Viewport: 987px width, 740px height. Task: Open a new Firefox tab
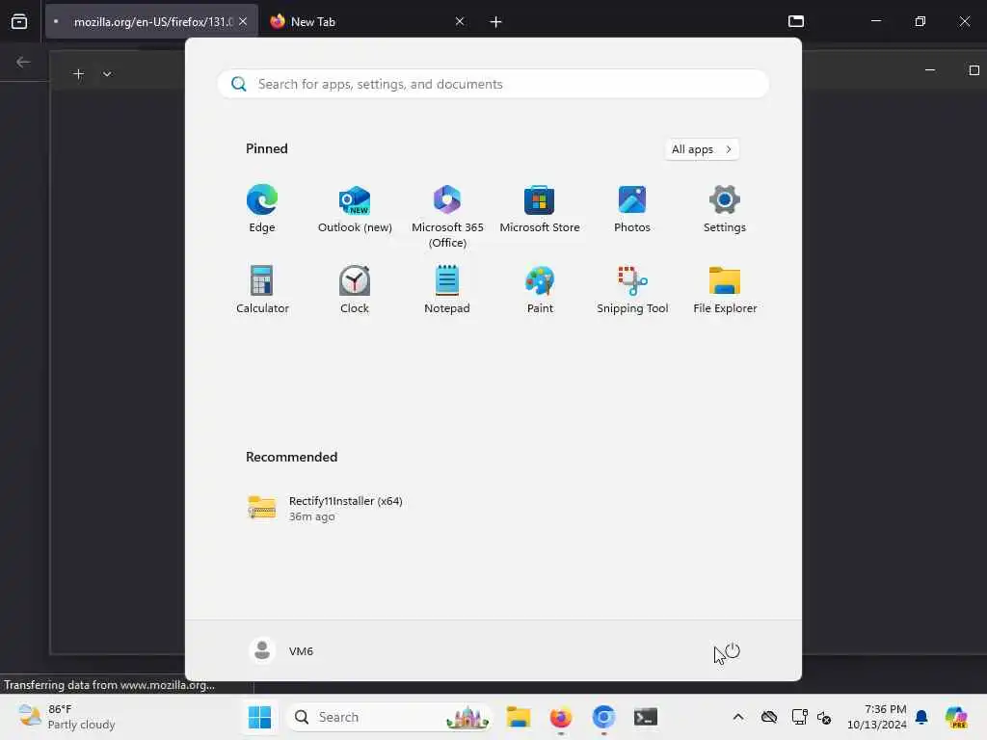pyautogui.click(x=495, y=22)
